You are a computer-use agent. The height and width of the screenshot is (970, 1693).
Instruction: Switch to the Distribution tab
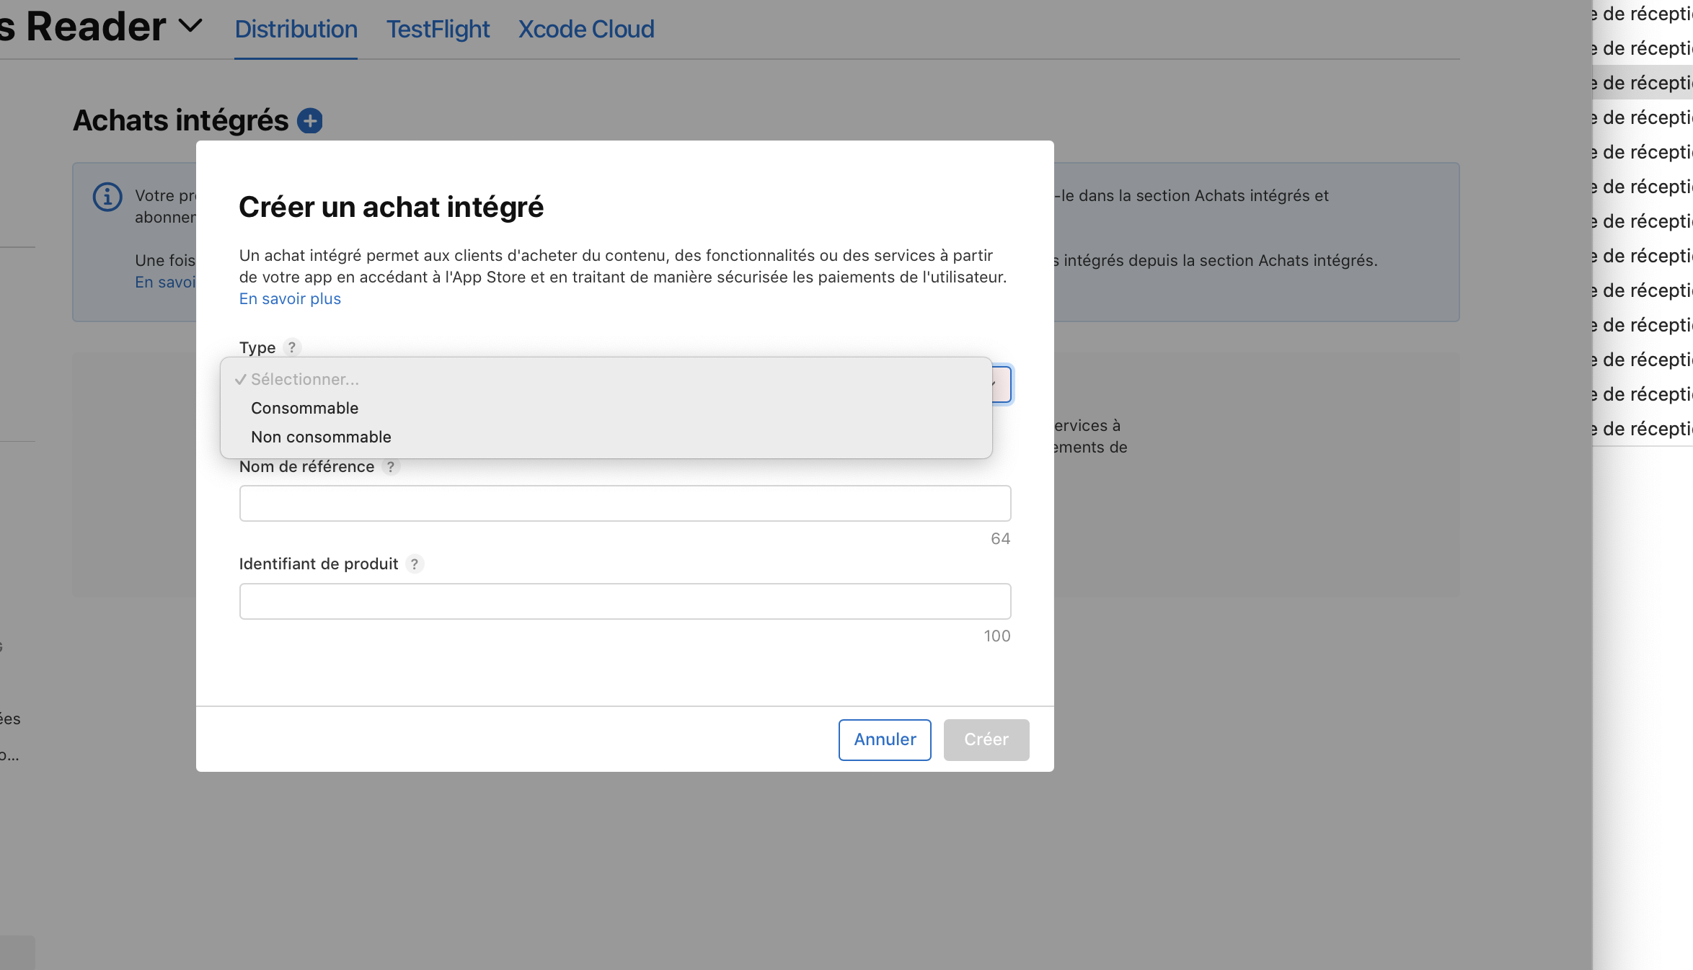[x=296, y=29]
